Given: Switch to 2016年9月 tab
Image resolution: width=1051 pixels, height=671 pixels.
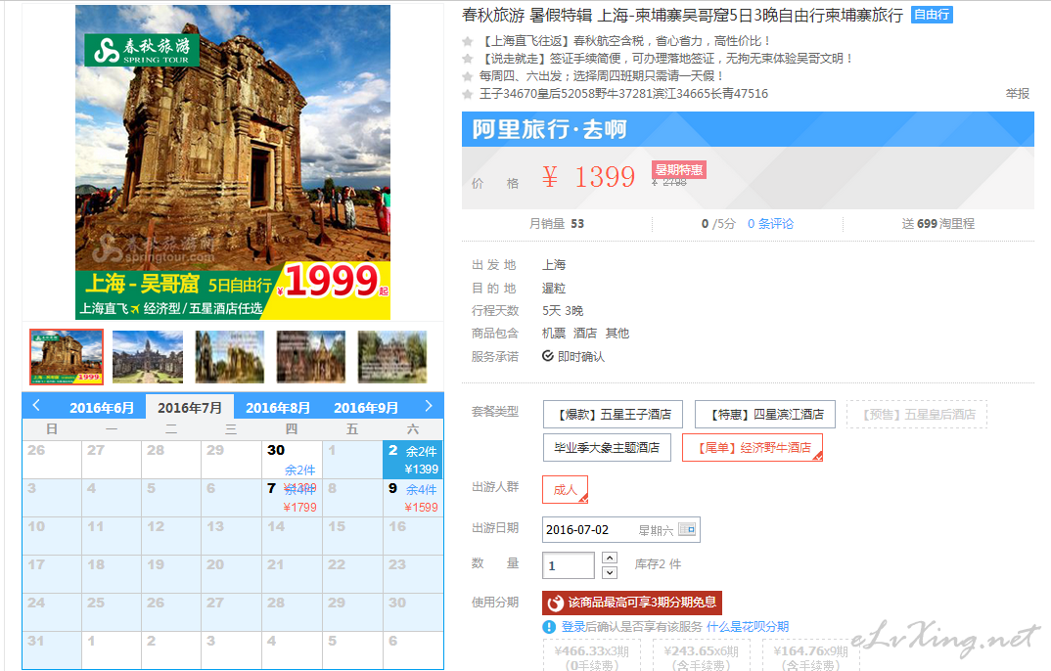Looking at the screenshot, I should tap(366, 407).
